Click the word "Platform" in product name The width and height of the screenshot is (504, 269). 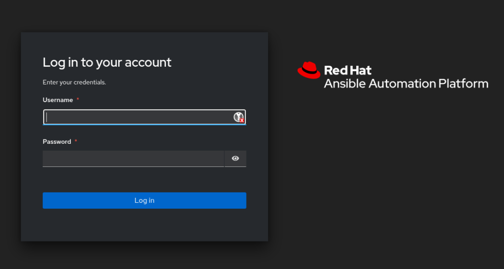click(463, 83)
